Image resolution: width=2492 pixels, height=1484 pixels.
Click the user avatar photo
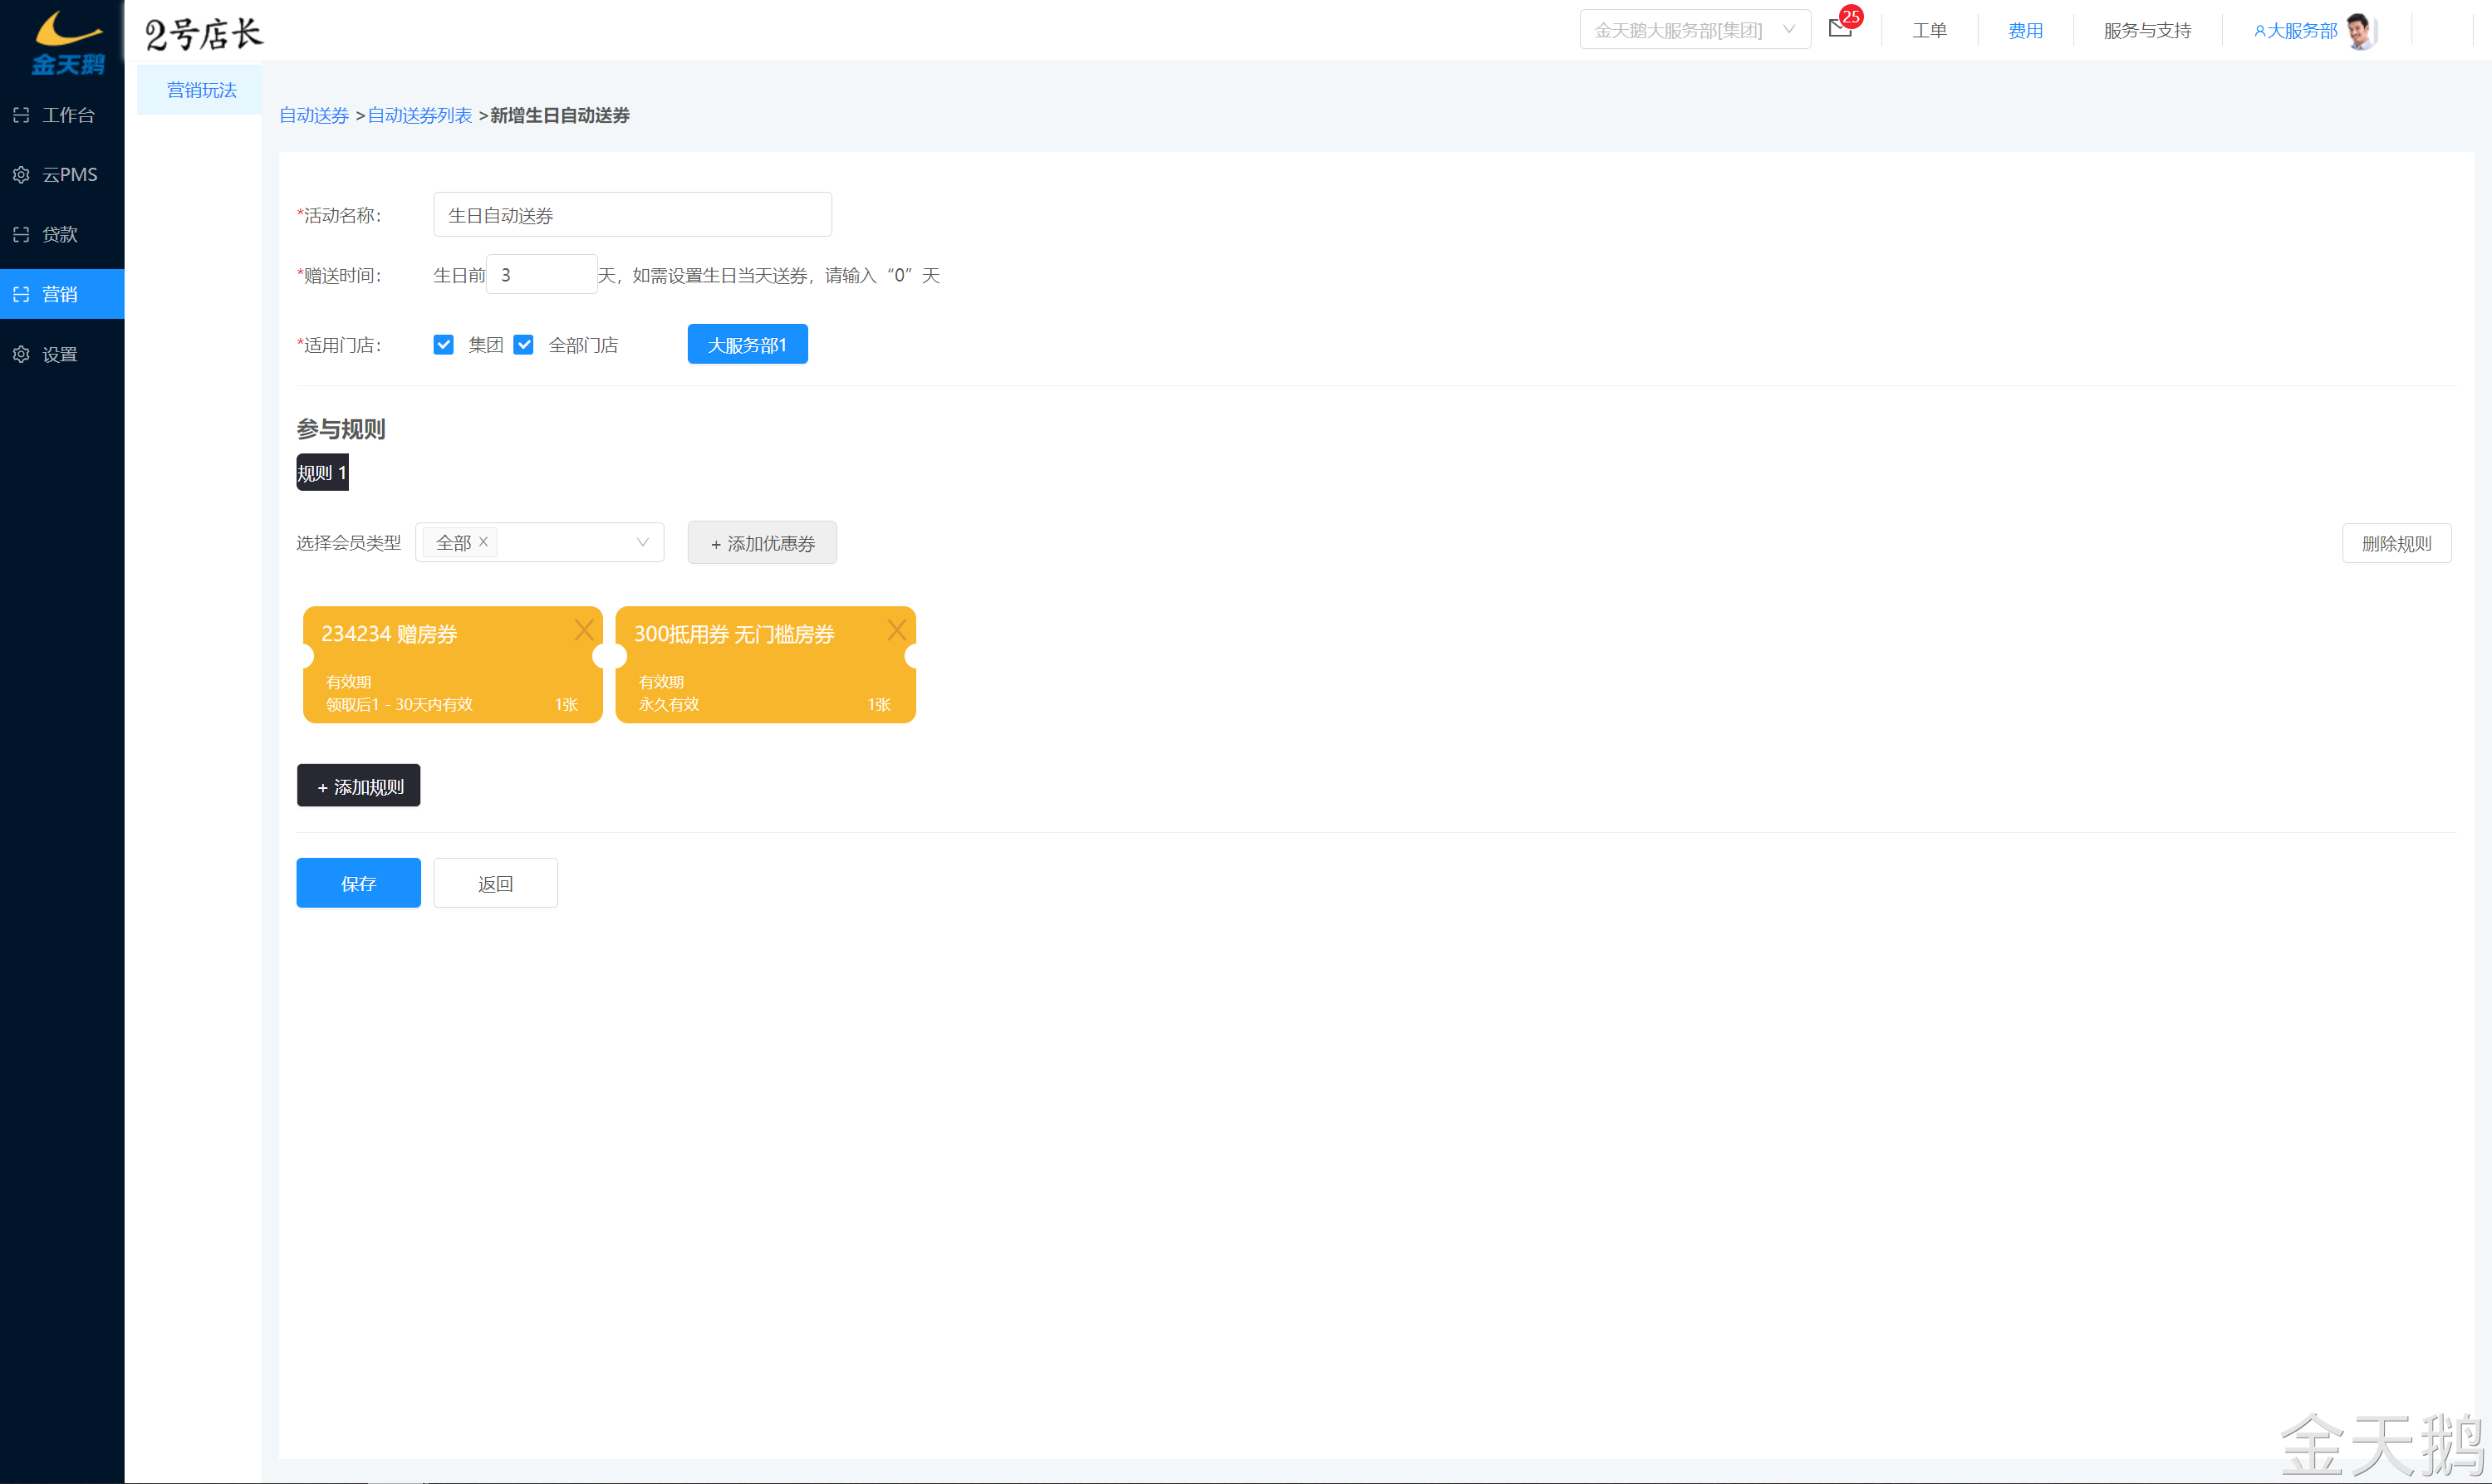(2361, 31)
